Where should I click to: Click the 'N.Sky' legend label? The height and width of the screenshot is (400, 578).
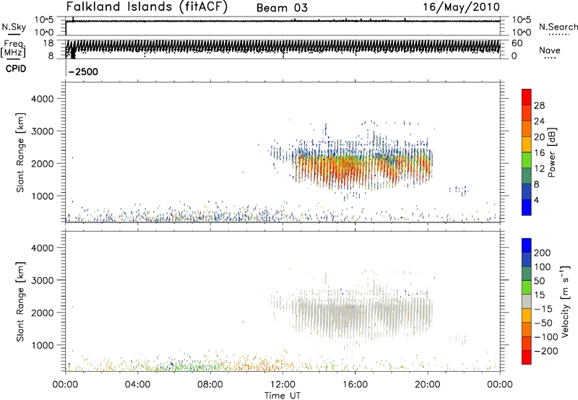[x=14, y=27]
